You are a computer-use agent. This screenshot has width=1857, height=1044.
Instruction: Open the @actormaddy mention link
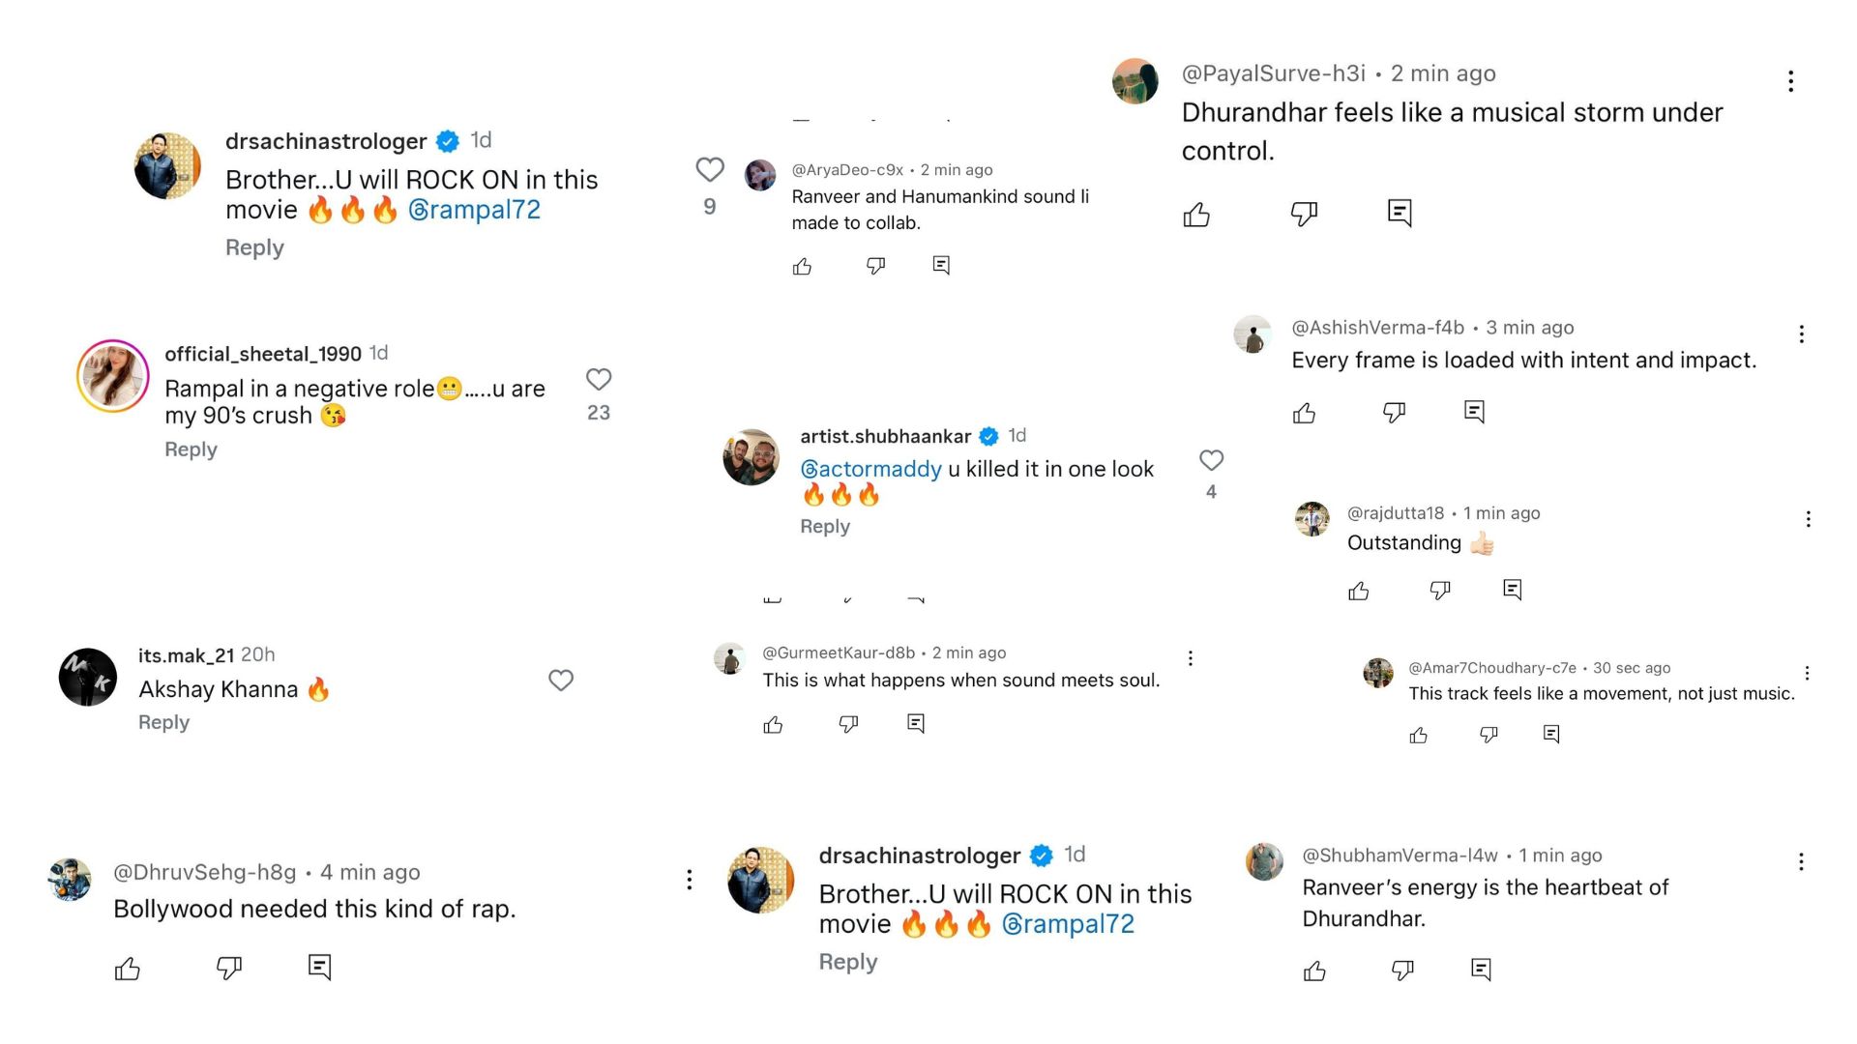click(870, 469)
